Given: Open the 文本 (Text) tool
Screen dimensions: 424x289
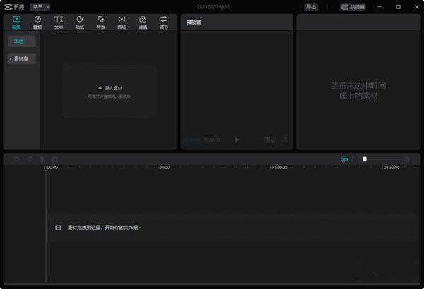Looking at the screenshot, I should pyautogui.click(x=59, y=22).
